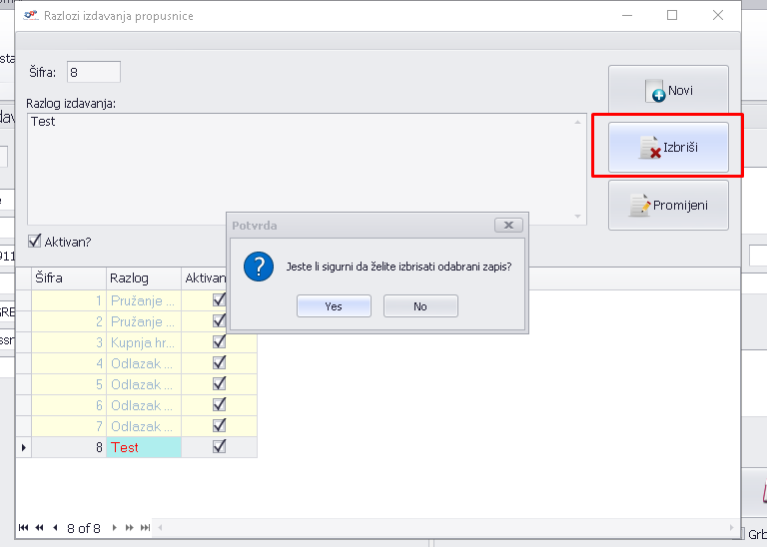This screenshot has width=767, height=547.
Task: Jump to next page of records
Action: pyautogui.click(x=130, y=527)
